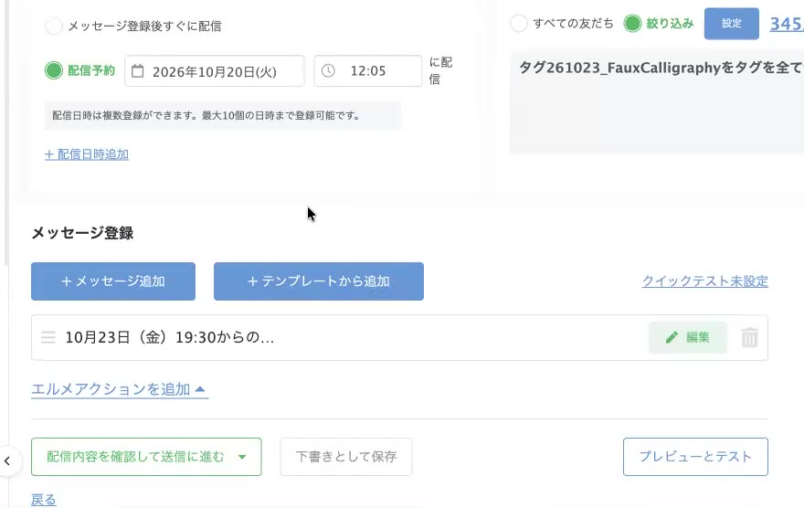Open the クイックテスト未設定 link
Screen dimensions: 804x508
(705, 280)
